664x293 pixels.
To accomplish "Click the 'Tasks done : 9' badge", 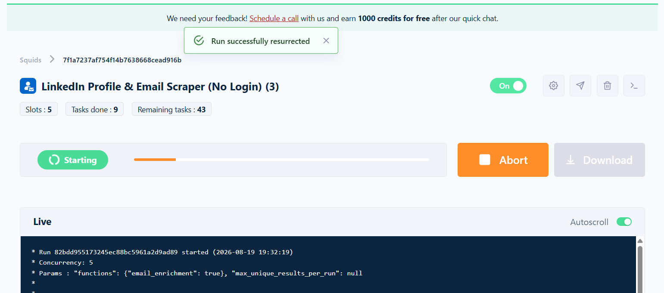I will [x=94, y=109].
